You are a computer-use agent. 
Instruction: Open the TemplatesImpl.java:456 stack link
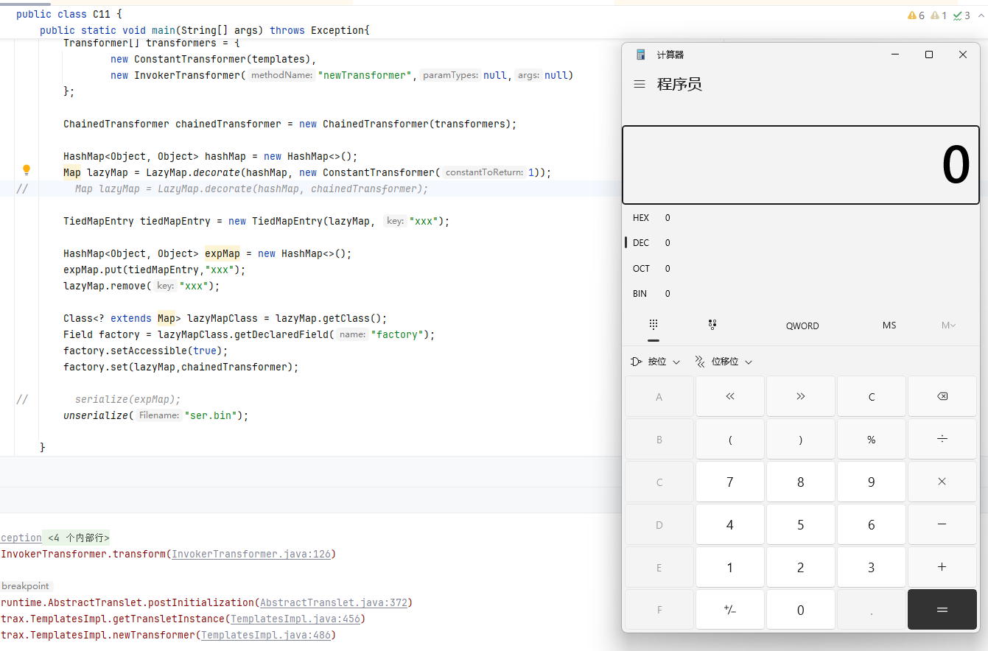295,619
